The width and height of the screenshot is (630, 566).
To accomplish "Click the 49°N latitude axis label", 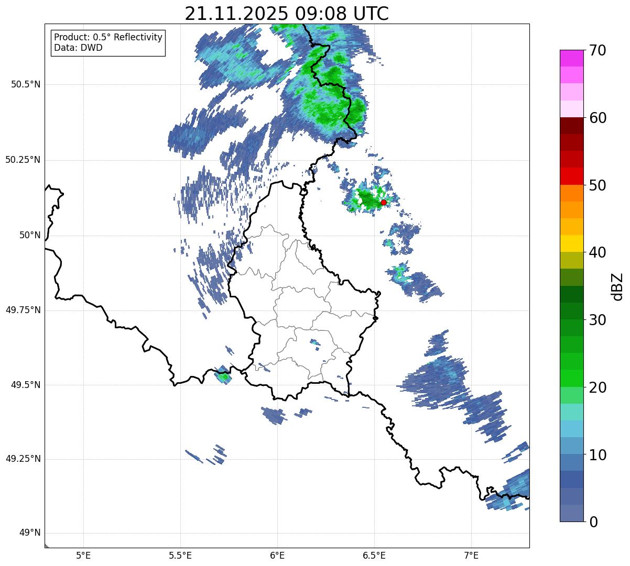I will click(x=30, y=533).
